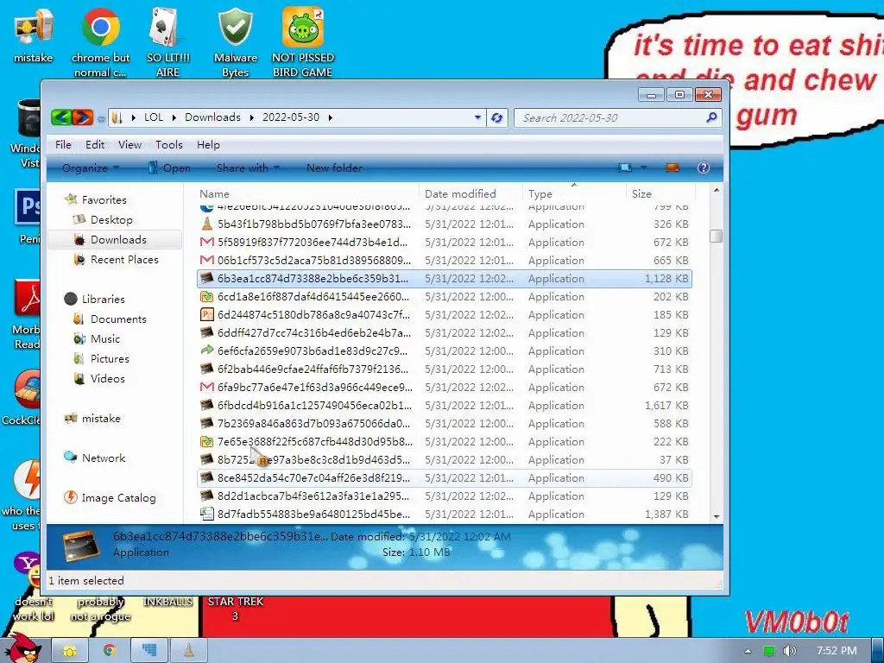Click the blue desktop window taskbar button

[149, 650]
